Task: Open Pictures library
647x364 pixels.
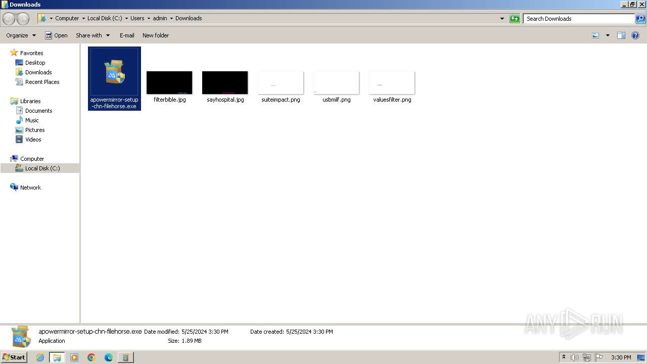Action: (x=35, y=130)
